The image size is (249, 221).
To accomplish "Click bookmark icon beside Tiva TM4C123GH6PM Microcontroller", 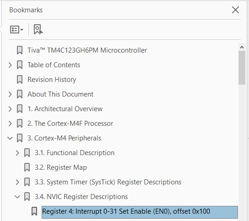I will pos(20,50).
